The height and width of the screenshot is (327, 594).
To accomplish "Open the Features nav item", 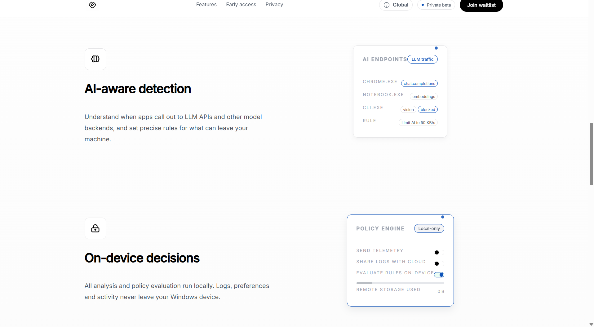I will pyautogui.click(x=206, y=5).
